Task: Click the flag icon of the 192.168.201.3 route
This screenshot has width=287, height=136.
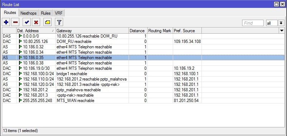Action: [20, 95]
